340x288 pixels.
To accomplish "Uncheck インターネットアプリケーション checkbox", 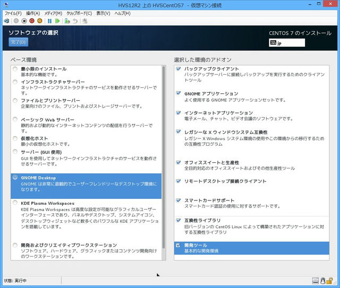I will pos(178,112).
